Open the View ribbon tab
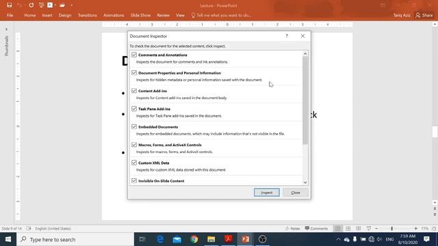The width and height of the screenshot is (438, 246). tap(180, 15)
